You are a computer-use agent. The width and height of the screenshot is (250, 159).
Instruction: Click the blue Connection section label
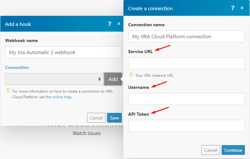17,67
